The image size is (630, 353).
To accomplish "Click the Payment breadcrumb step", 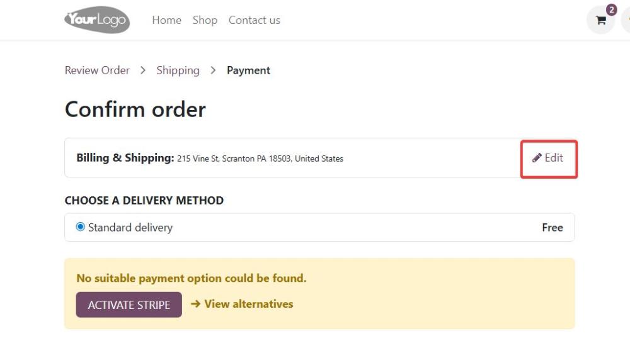I will coord(248,70).
